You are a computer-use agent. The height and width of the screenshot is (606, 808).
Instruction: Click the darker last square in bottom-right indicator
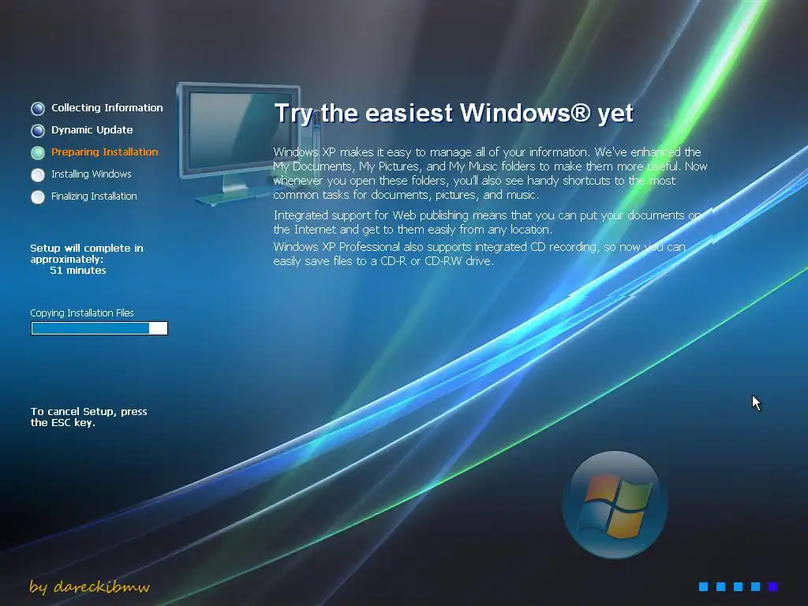point(772,586)
